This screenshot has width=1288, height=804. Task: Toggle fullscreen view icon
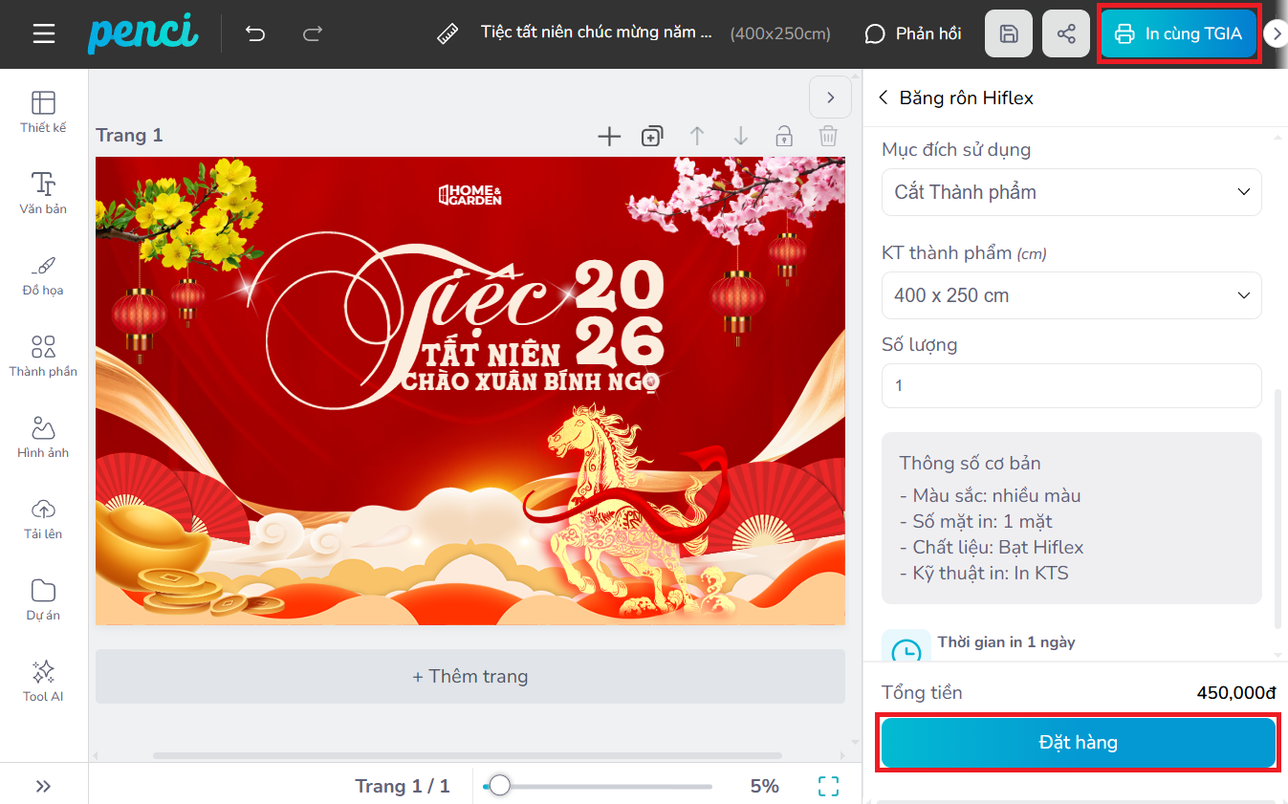(x=828, y=786)
